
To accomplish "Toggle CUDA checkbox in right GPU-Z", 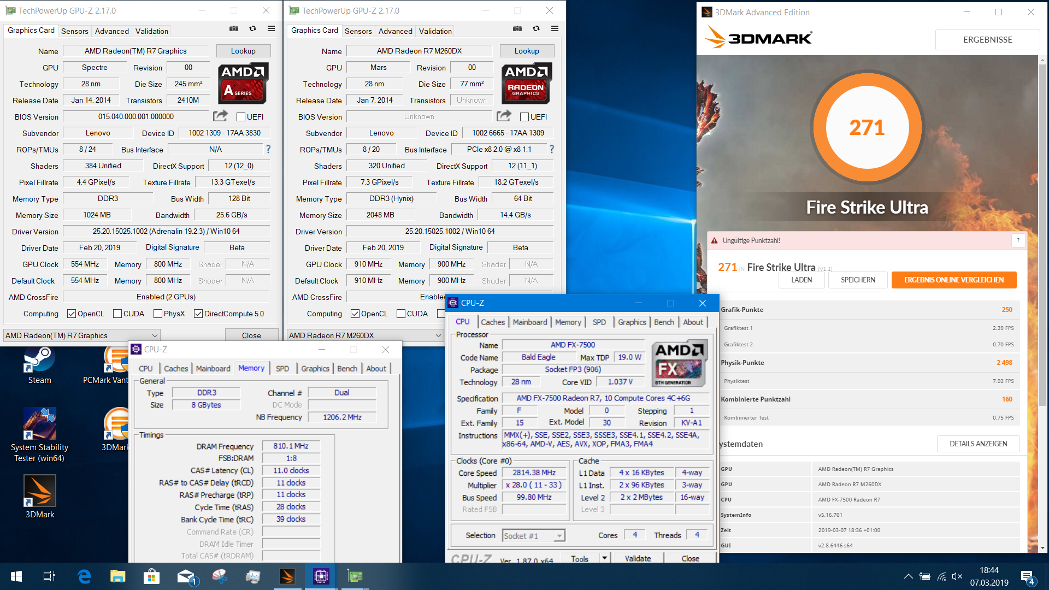I will click(x=401, y=314).
